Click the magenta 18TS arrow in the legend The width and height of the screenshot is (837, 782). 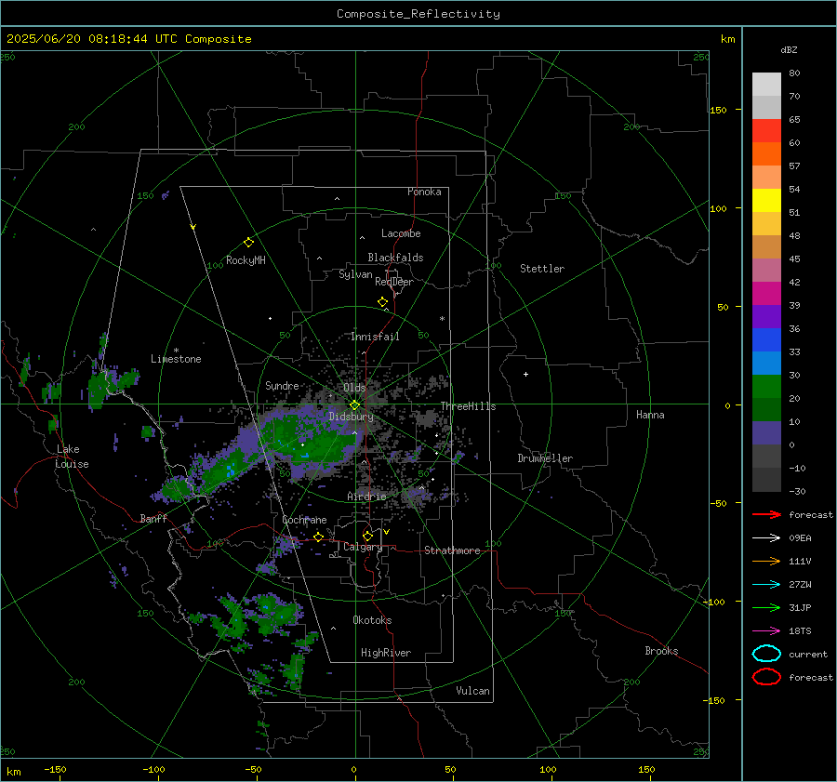[x=766, y=631]
